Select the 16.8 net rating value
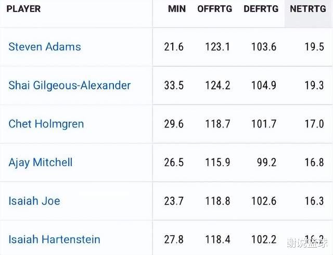333x255 pixels. (314, 162)
